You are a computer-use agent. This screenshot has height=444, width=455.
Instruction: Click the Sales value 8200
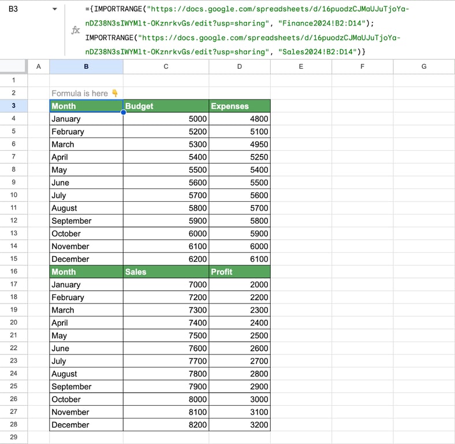[166, 425]
